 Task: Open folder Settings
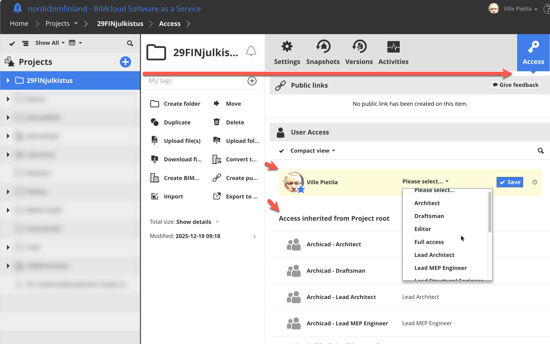[x=287, y=52]
